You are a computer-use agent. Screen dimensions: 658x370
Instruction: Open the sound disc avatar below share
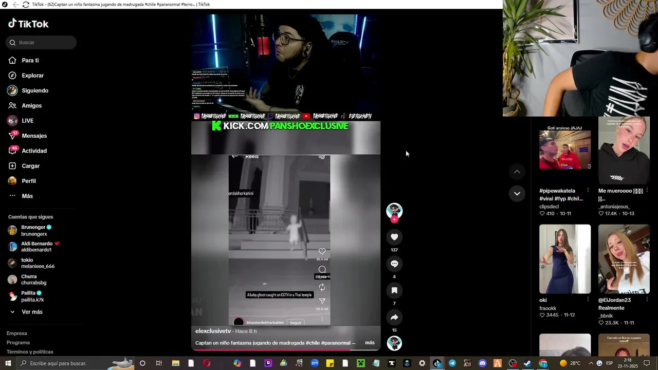click(394, 343)
